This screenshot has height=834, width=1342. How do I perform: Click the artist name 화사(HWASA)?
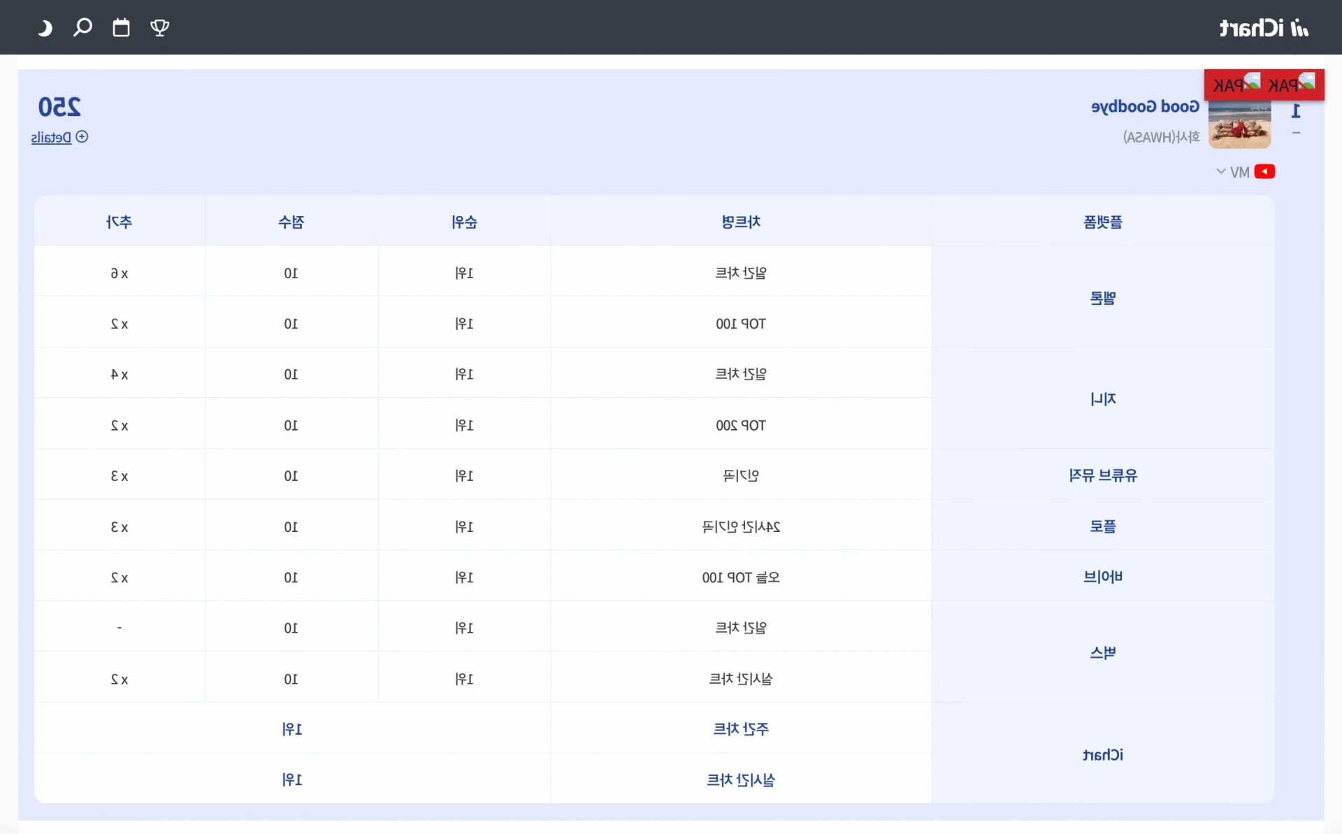[1161, 137]
